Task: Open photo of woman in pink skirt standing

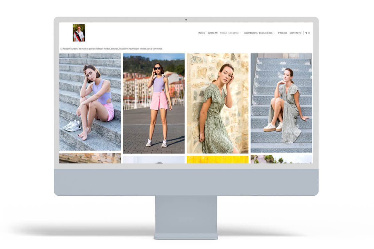Action: pyautogui.click(x=154, y=103)
